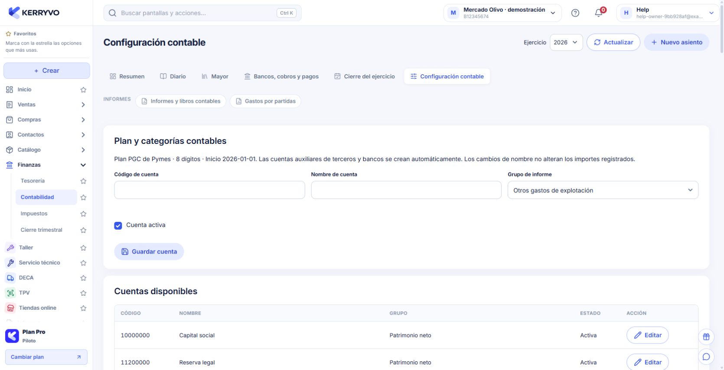Open the Mercado Olivo company switcher

click(502, 13)
